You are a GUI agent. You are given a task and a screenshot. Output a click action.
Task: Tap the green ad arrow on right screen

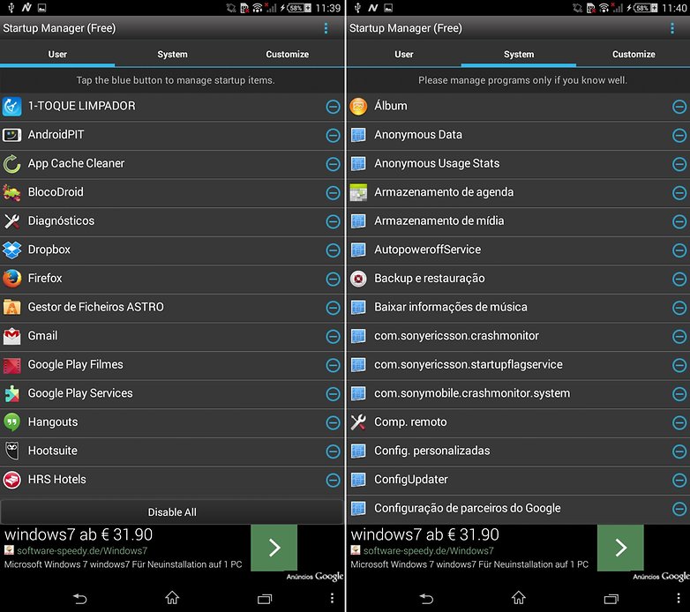pyautogui.click(x=620, y=548)
